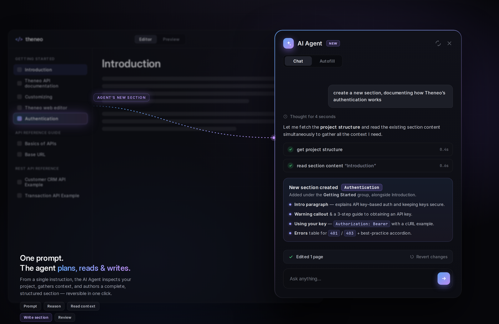
Task: Click the API Reference Guide group header
Action: pos(38,132)
